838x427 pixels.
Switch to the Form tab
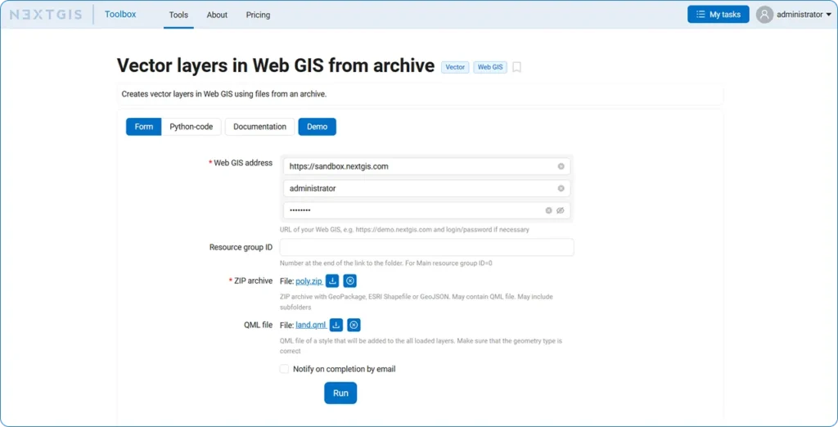click(144, 127)
